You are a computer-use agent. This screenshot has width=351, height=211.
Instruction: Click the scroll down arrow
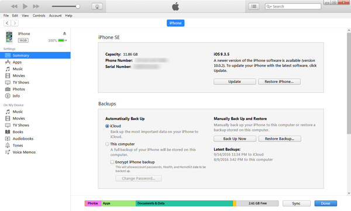click(x=349, y=193)
